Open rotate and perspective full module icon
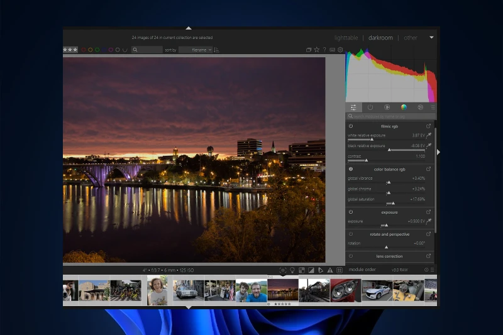503x335 pixels. point(428,234)
